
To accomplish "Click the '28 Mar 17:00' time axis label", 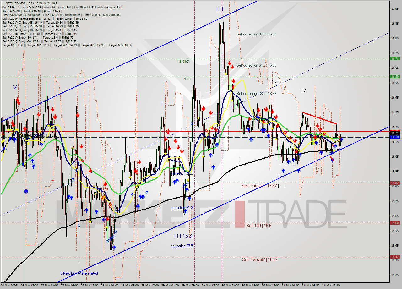I will tap(150, 286).
